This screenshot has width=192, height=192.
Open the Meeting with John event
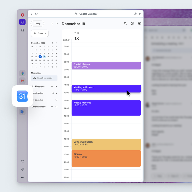click(x=106, y=89)
